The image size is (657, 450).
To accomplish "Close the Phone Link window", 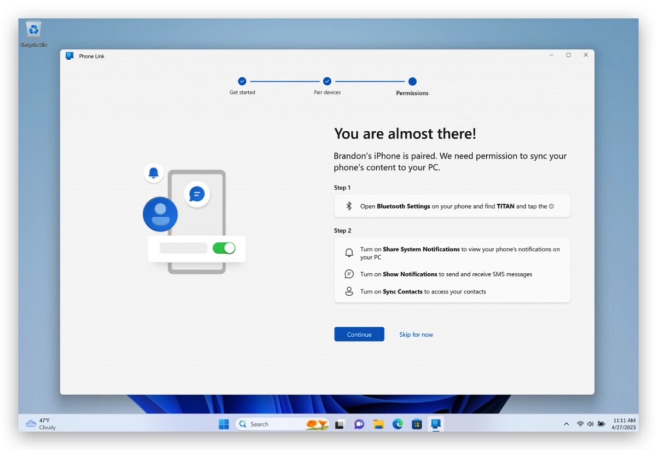I will pos(586,55).
